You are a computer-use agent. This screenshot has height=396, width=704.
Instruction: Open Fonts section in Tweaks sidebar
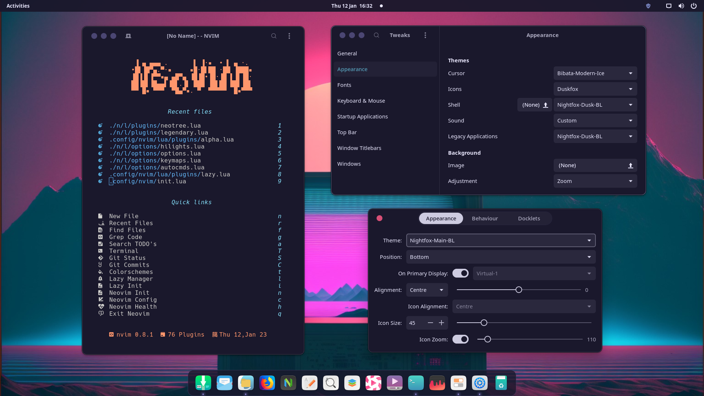coord(385,85)
